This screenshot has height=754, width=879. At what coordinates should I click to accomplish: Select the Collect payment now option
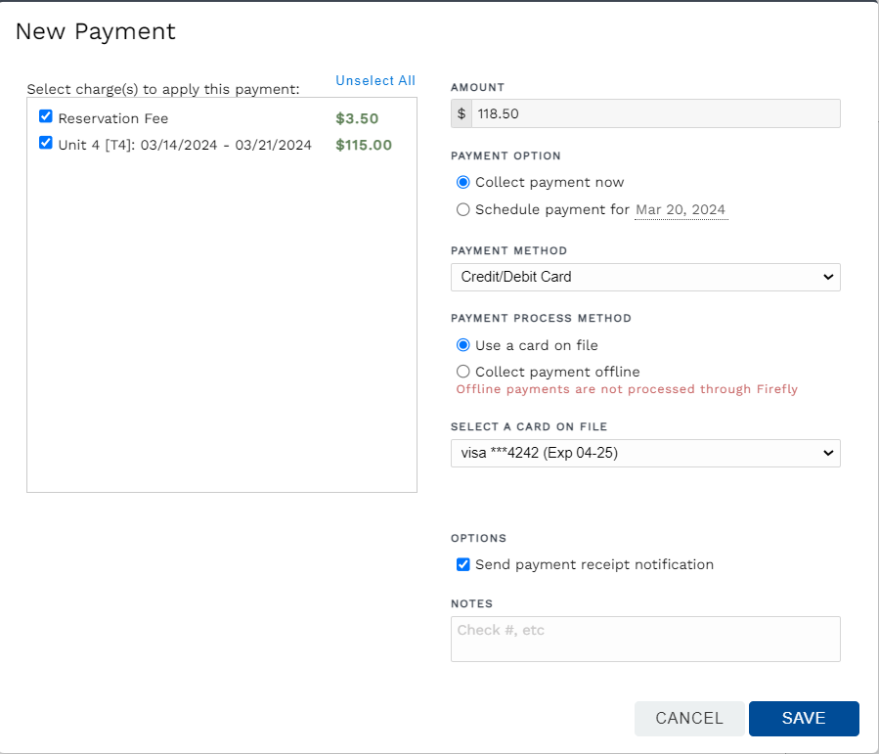tap(462, 182)
